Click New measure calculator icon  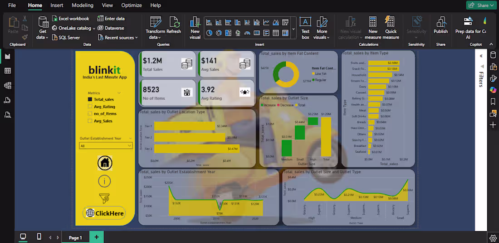(372, 22)
